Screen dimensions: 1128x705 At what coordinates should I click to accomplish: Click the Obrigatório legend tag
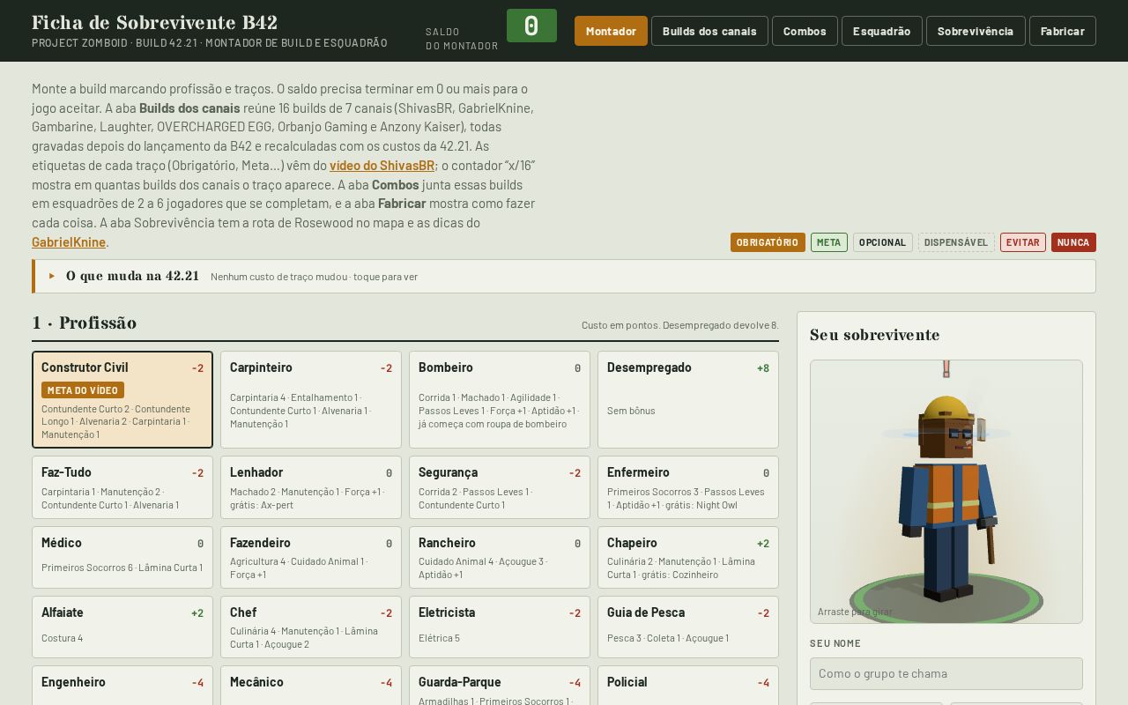coord(768,242)
